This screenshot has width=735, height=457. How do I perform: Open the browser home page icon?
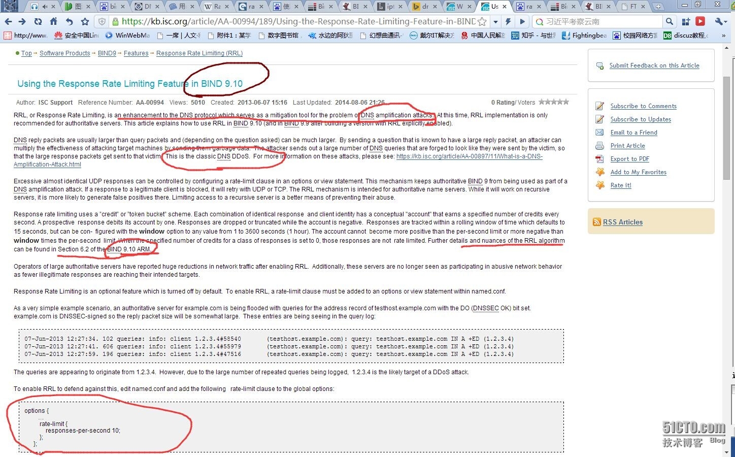click(x=53, y=21)
